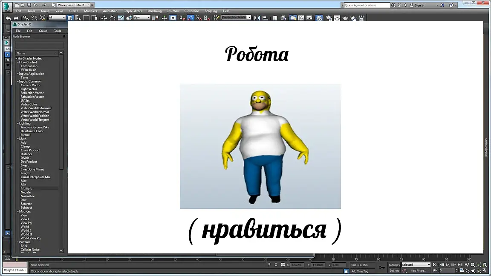Viewport: 491px width, 276px height.
Task: Click the Pan View hand icon
Action: click(x=473, y=271)
